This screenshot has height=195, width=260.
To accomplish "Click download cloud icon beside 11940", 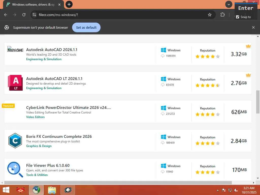I will (x=163, y=172).
